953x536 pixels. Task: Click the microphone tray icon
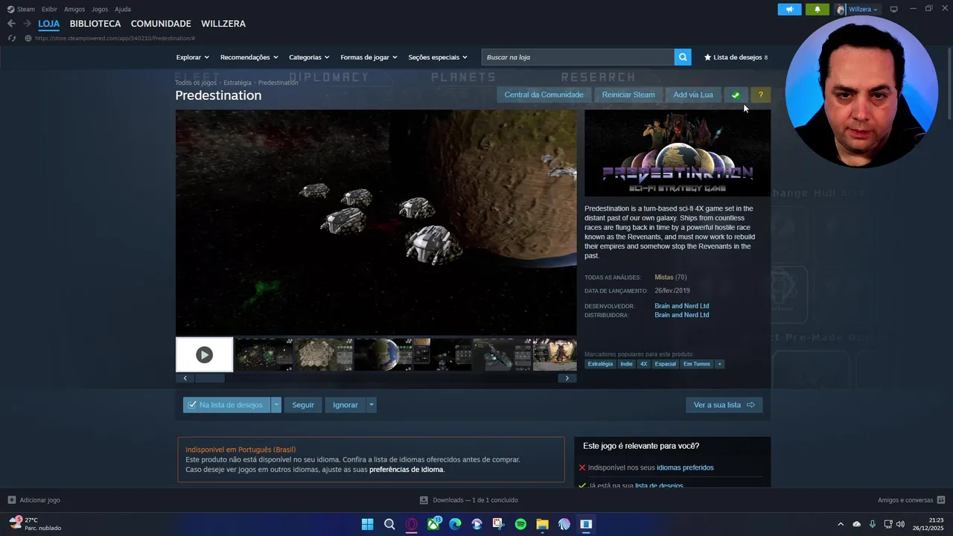pos(873,524)
